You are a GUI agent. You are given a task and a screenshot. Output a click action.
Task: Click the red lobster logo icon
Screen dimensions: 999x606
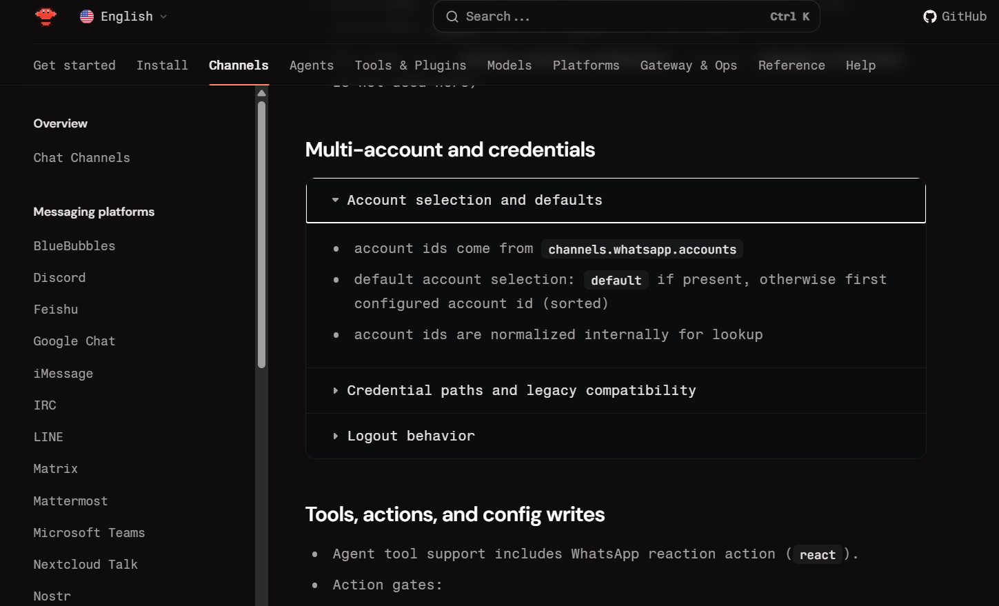46,16
